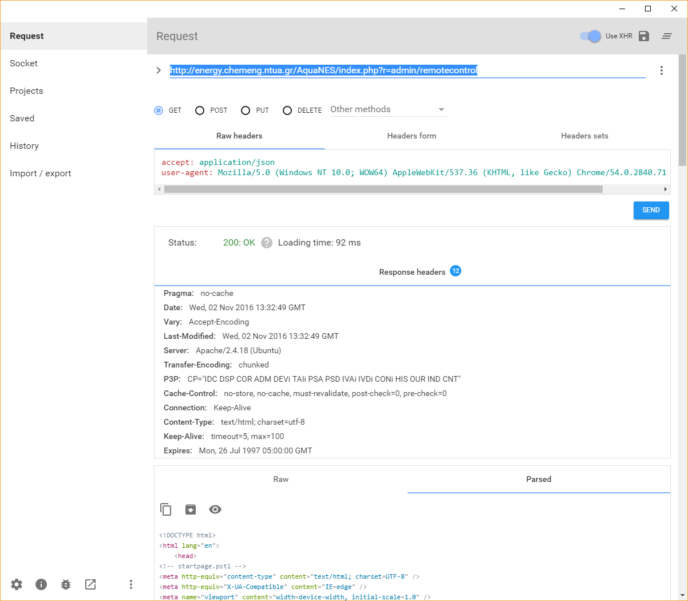The image size is (688, 601).
Task: Click the Vary Accept-Encoding header row
Action: pos(207,322)
